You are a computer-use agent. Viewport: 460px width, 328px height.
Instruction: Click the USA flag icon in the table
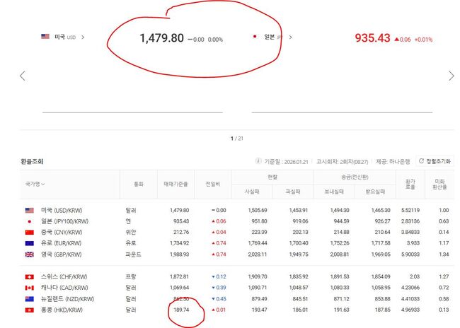coord(30,210)
